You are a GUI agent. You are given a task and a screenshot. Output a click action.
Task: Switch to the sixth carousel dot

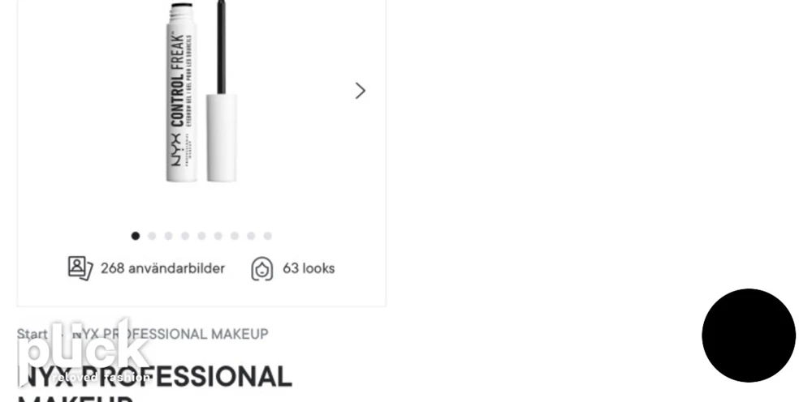[x=218, y=236]
